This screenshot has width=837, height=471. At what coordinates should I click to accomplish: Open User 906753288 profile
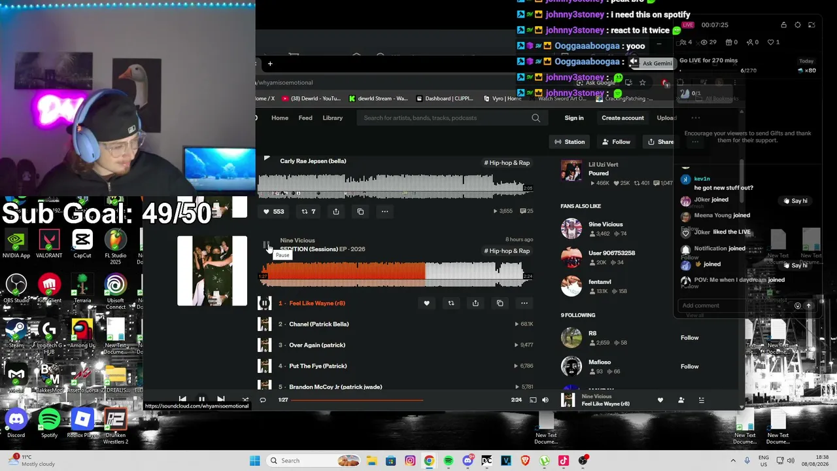point(611,253)
